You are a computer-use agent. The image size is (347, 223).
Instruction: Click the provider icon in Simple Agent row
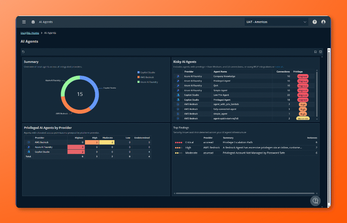click(x=178, y=90)
